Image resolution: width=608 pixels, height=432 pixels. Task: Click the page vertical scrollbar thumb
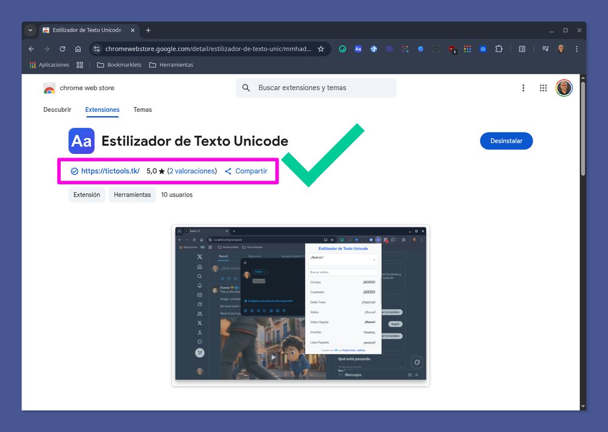583,128
